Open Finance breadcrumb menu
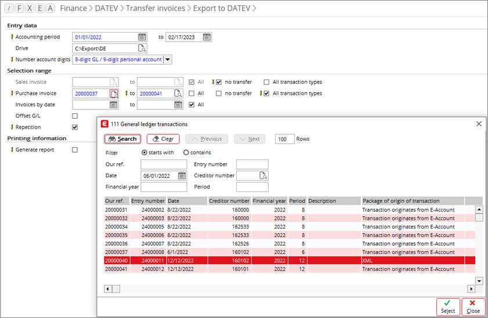Viewport: 488px width, 318px height. click(73, 8)
